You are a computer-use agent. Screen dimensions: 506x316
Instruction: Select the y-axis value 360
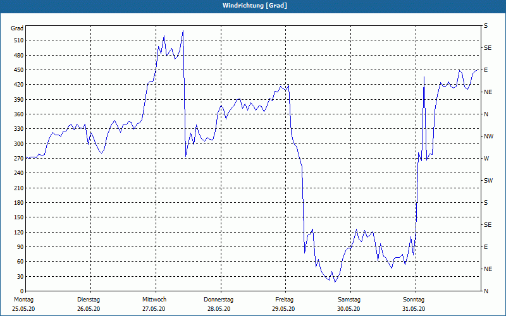pyautogui.click(x=20, y=114)
